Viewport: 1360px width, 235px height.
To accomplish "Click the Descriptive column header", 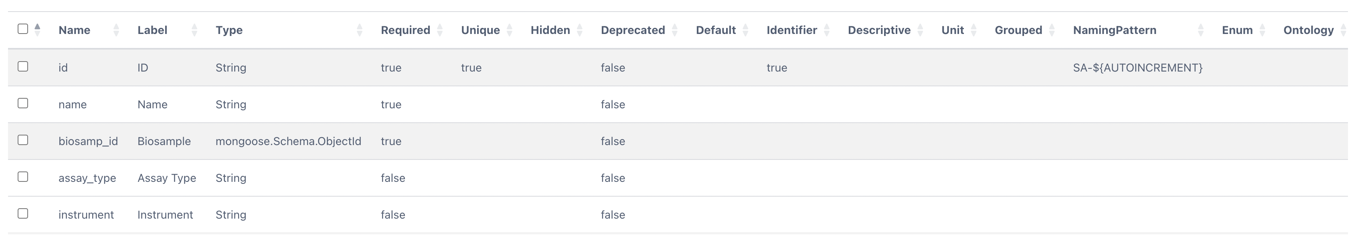I will [x=879, y=30].
